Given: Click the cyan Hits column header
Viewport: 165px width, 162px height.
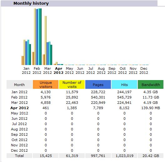Looking at the screenshot, I should coord(124,84).
